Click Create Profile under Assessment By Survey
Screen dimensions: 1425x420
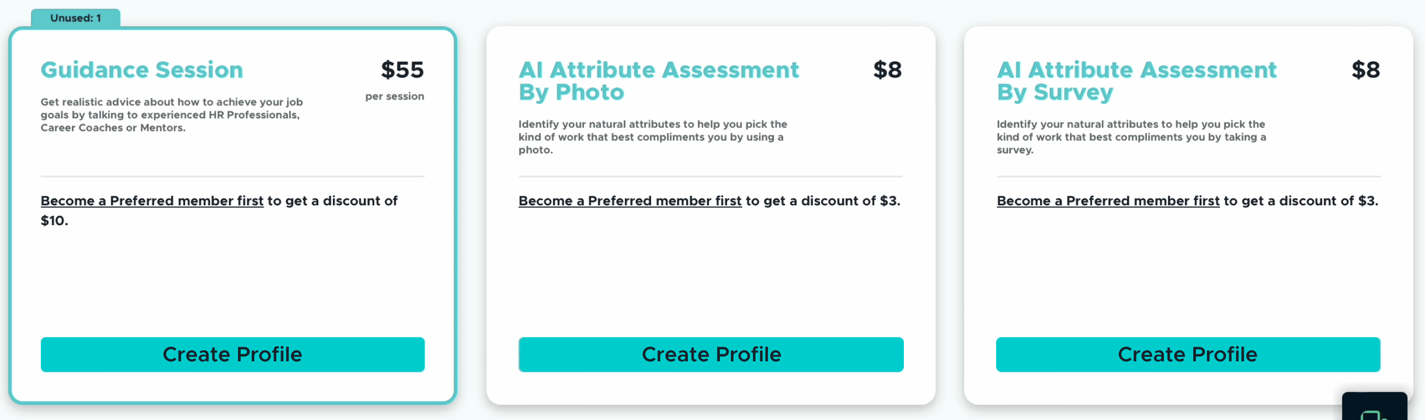tap(1187, 354)
